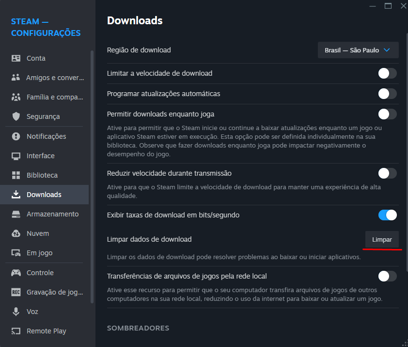Screen dimensions: 408x347
Task: Click the 'Limpar dados de download' label
Action: click(149, 239)
